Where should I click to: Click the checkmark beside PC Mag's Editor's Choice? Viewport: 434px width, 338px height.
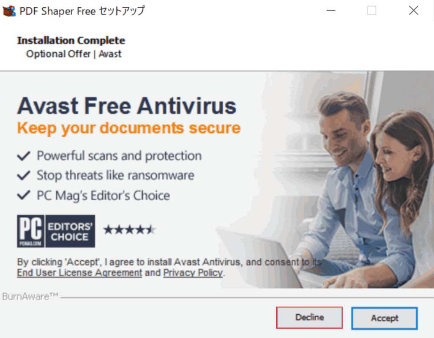click(24, 195)
